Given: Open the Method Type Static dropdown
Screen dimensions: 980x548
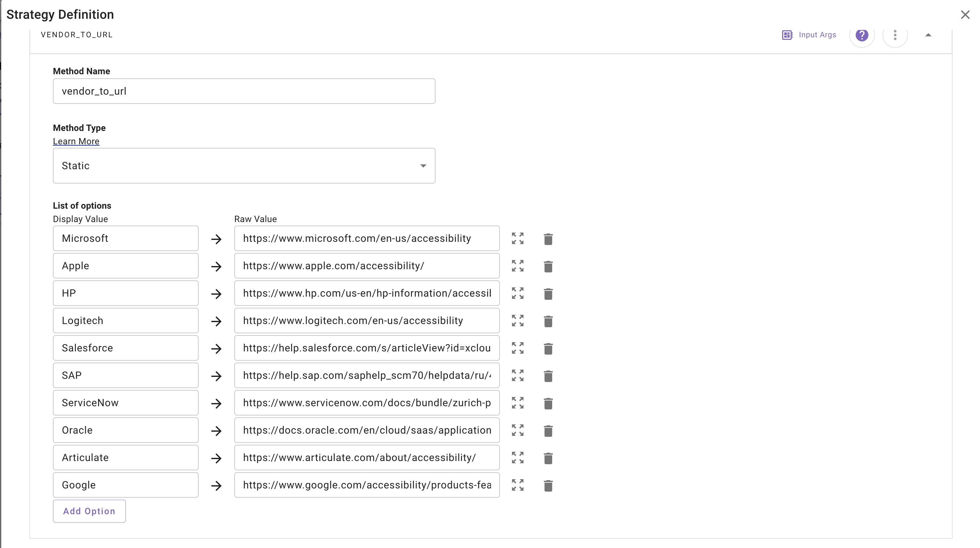Looking at the screenshot, I should tap(244, 166).
